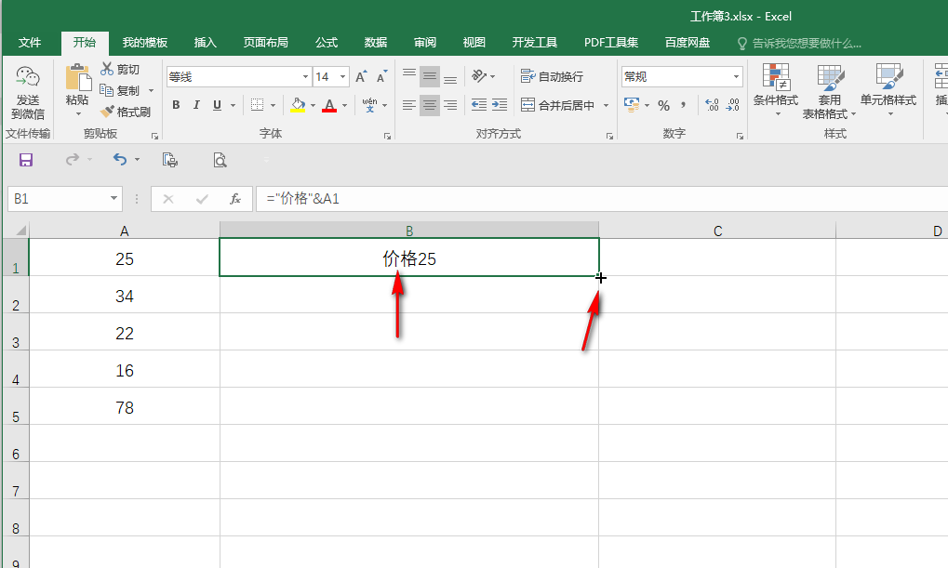Click the Redo arrow
The width and height of the screenshot is (948, 568).
pos(73,160)
